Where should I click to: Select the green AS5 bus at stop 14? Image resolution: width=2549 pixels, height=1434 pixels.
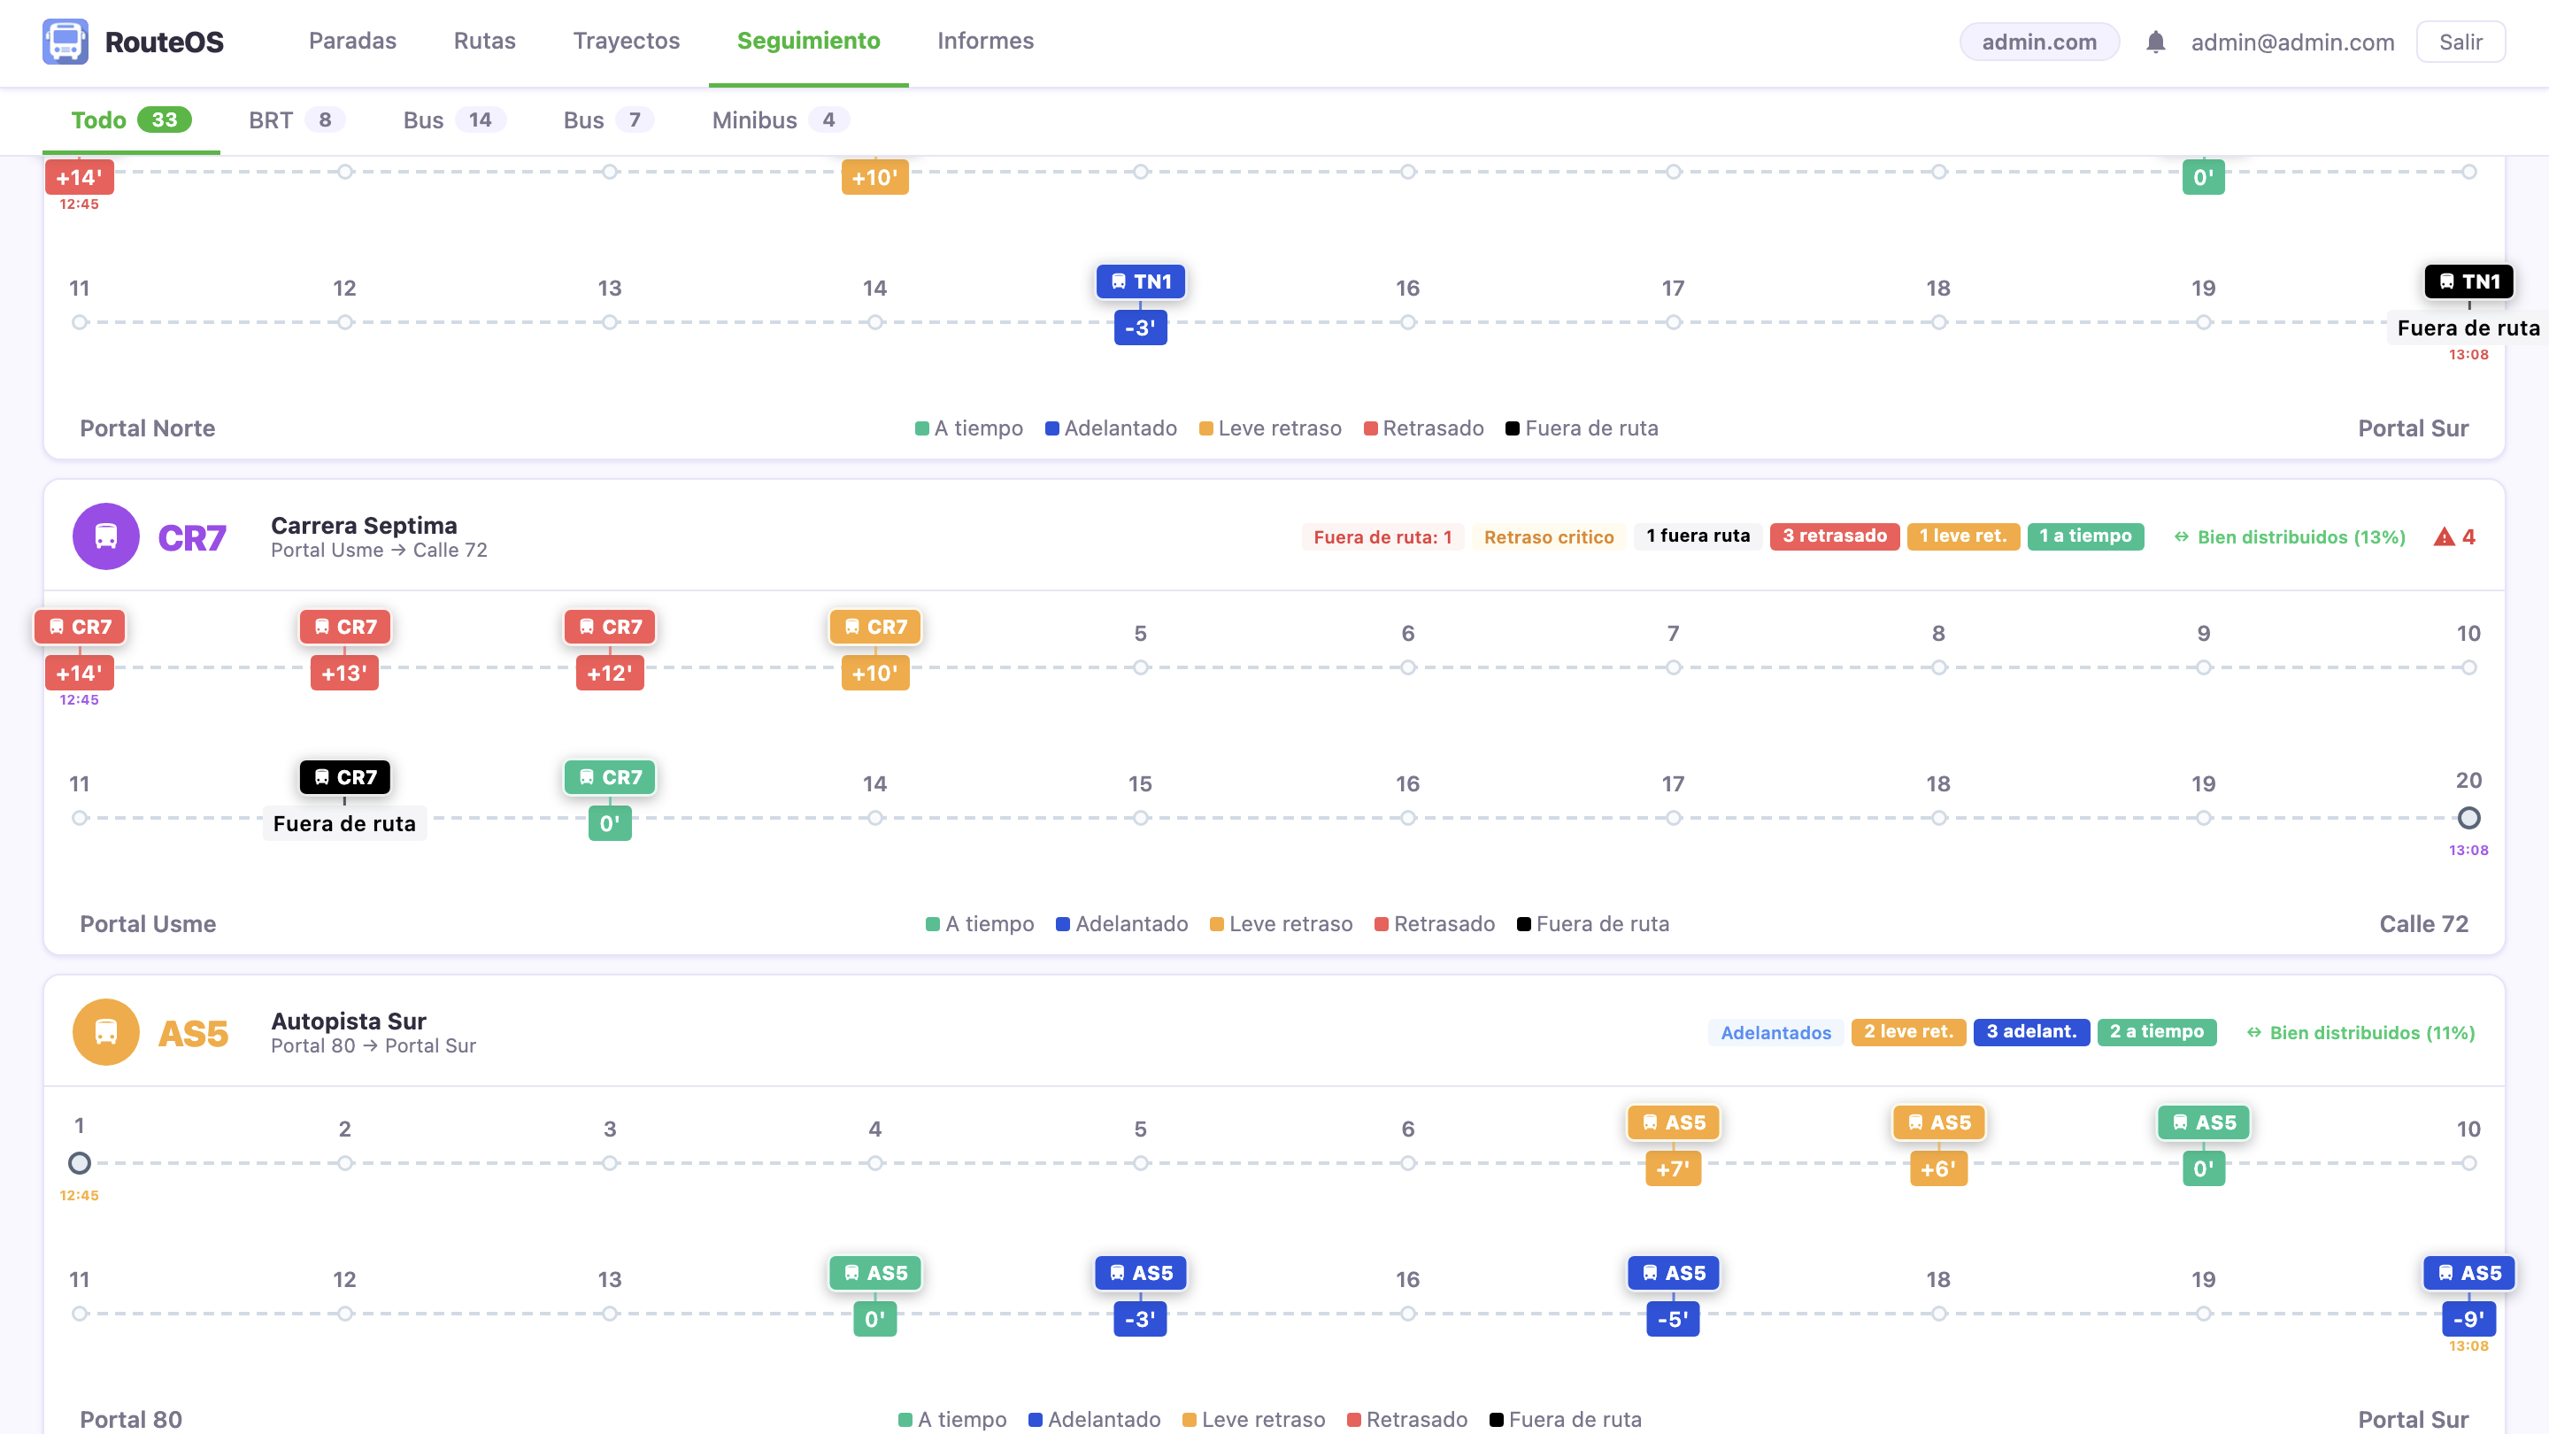(x=875, y=1273)
